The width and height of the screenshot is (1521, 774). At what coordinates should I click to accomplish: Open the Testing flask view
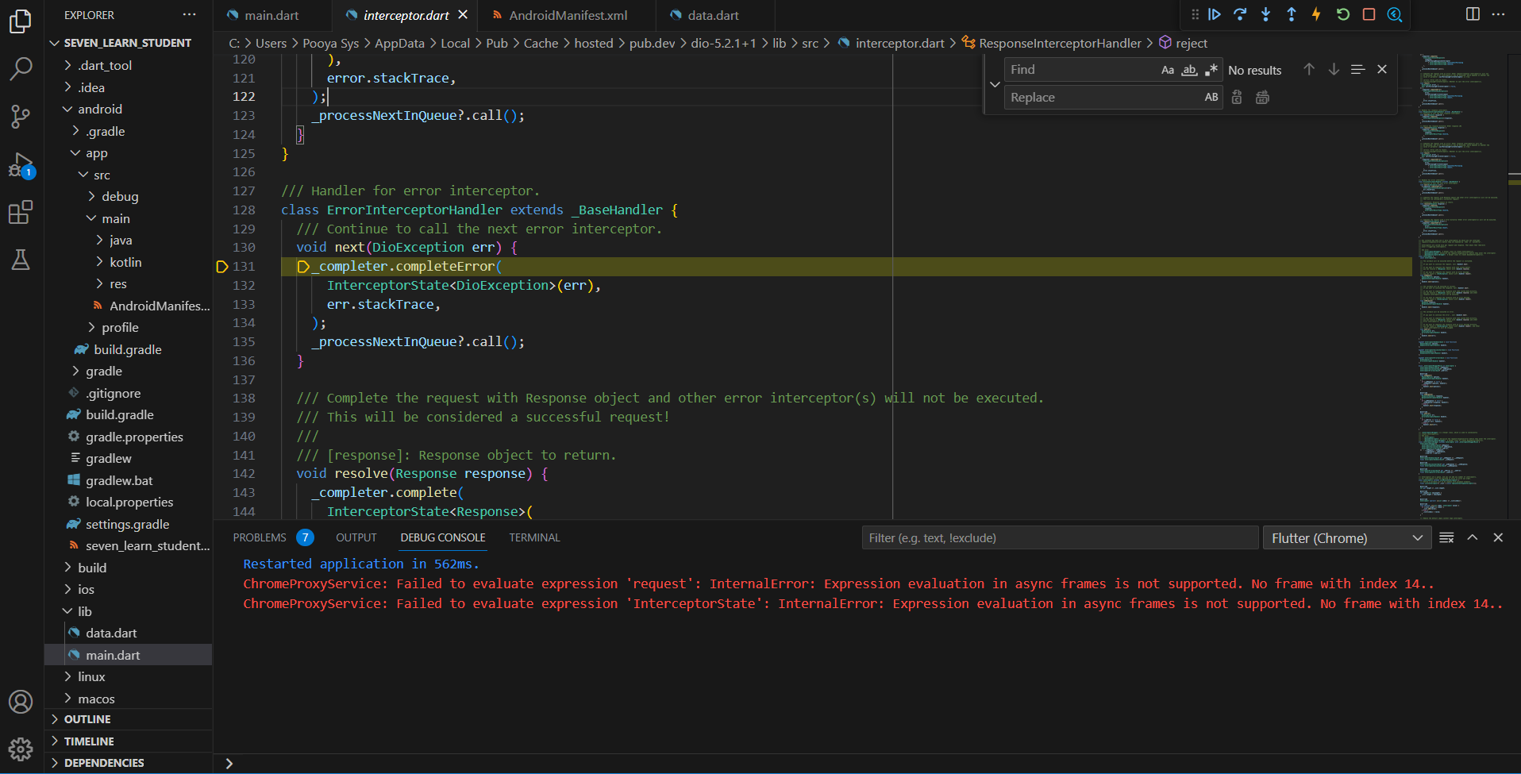click(x=21, y=260)
